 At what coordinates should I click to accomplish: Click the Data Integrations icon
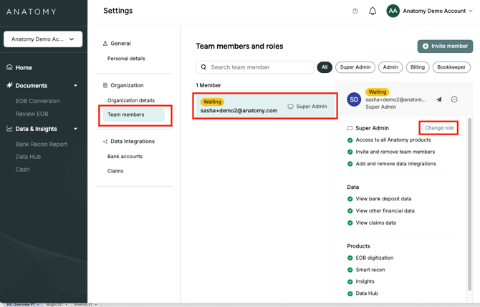pos(105,141)
